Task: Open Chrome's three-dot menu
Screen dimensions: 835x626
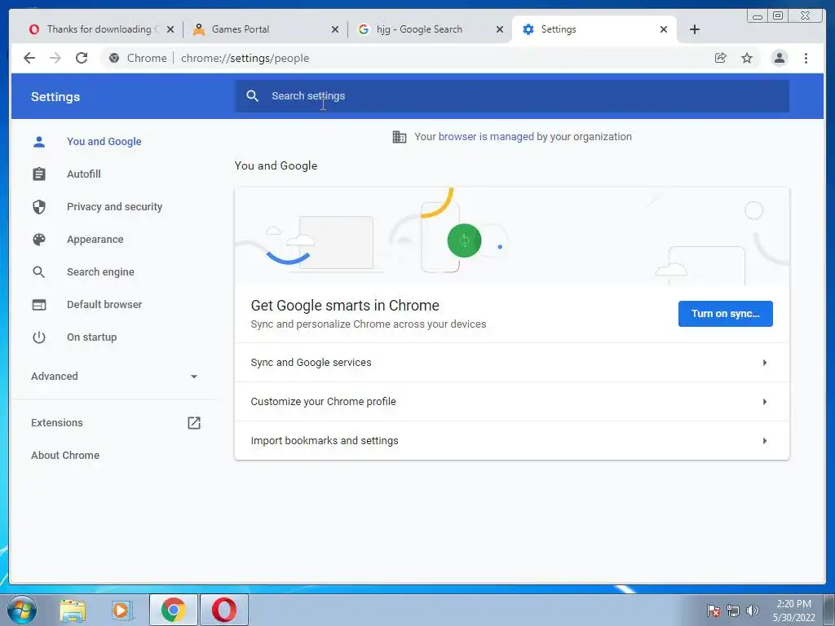Action: pyautogui.click(x=806, y=58)
